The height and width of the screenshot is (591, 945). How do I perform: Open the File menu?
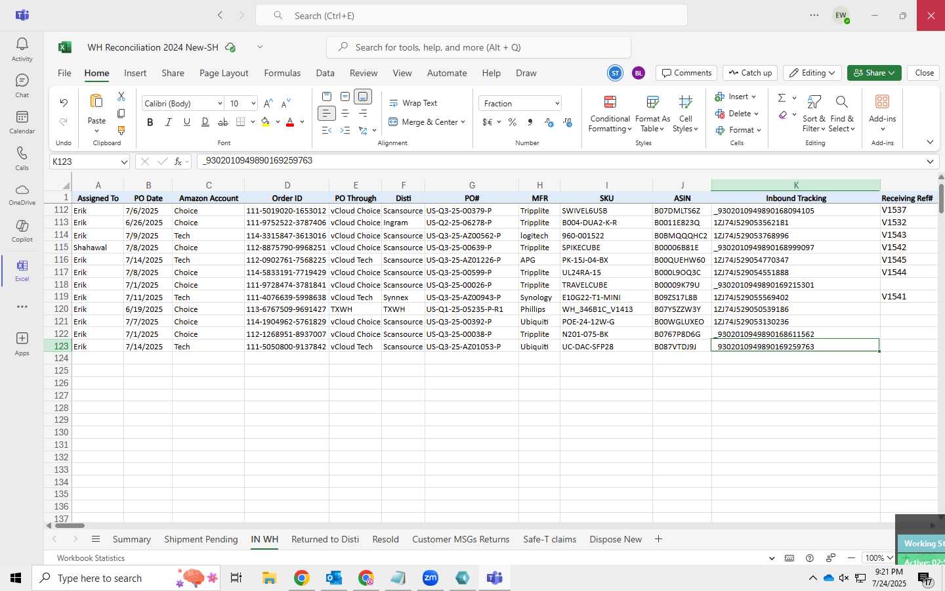64,73
